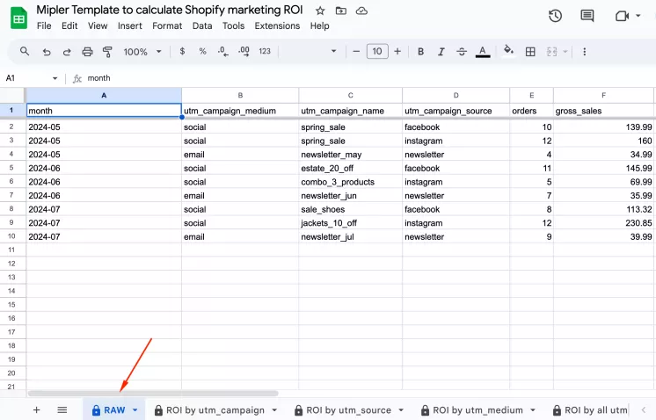The image size is (656, 420).
Task: Toggle italic text formatting
Action: coord(441,52)
